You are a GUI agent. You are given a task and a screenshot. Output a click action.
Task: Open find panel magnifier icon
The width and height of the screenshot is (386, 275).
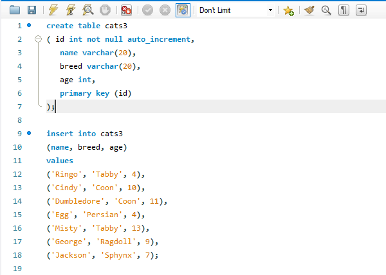pyautogui.click(x=326, y=10)
